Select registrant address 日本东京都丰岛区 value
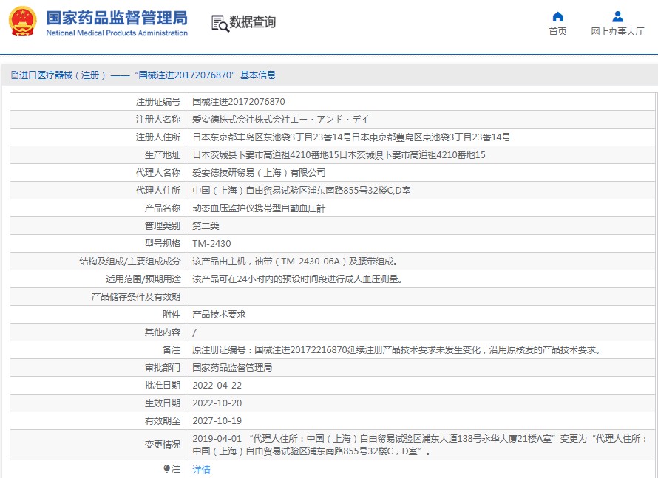 tap(351, 137)
